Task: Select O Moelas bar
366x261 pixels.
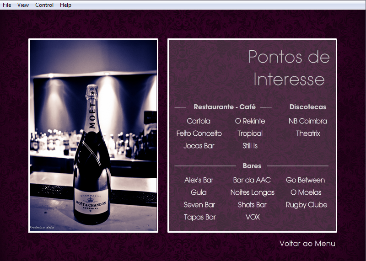Action: [306, 192]
